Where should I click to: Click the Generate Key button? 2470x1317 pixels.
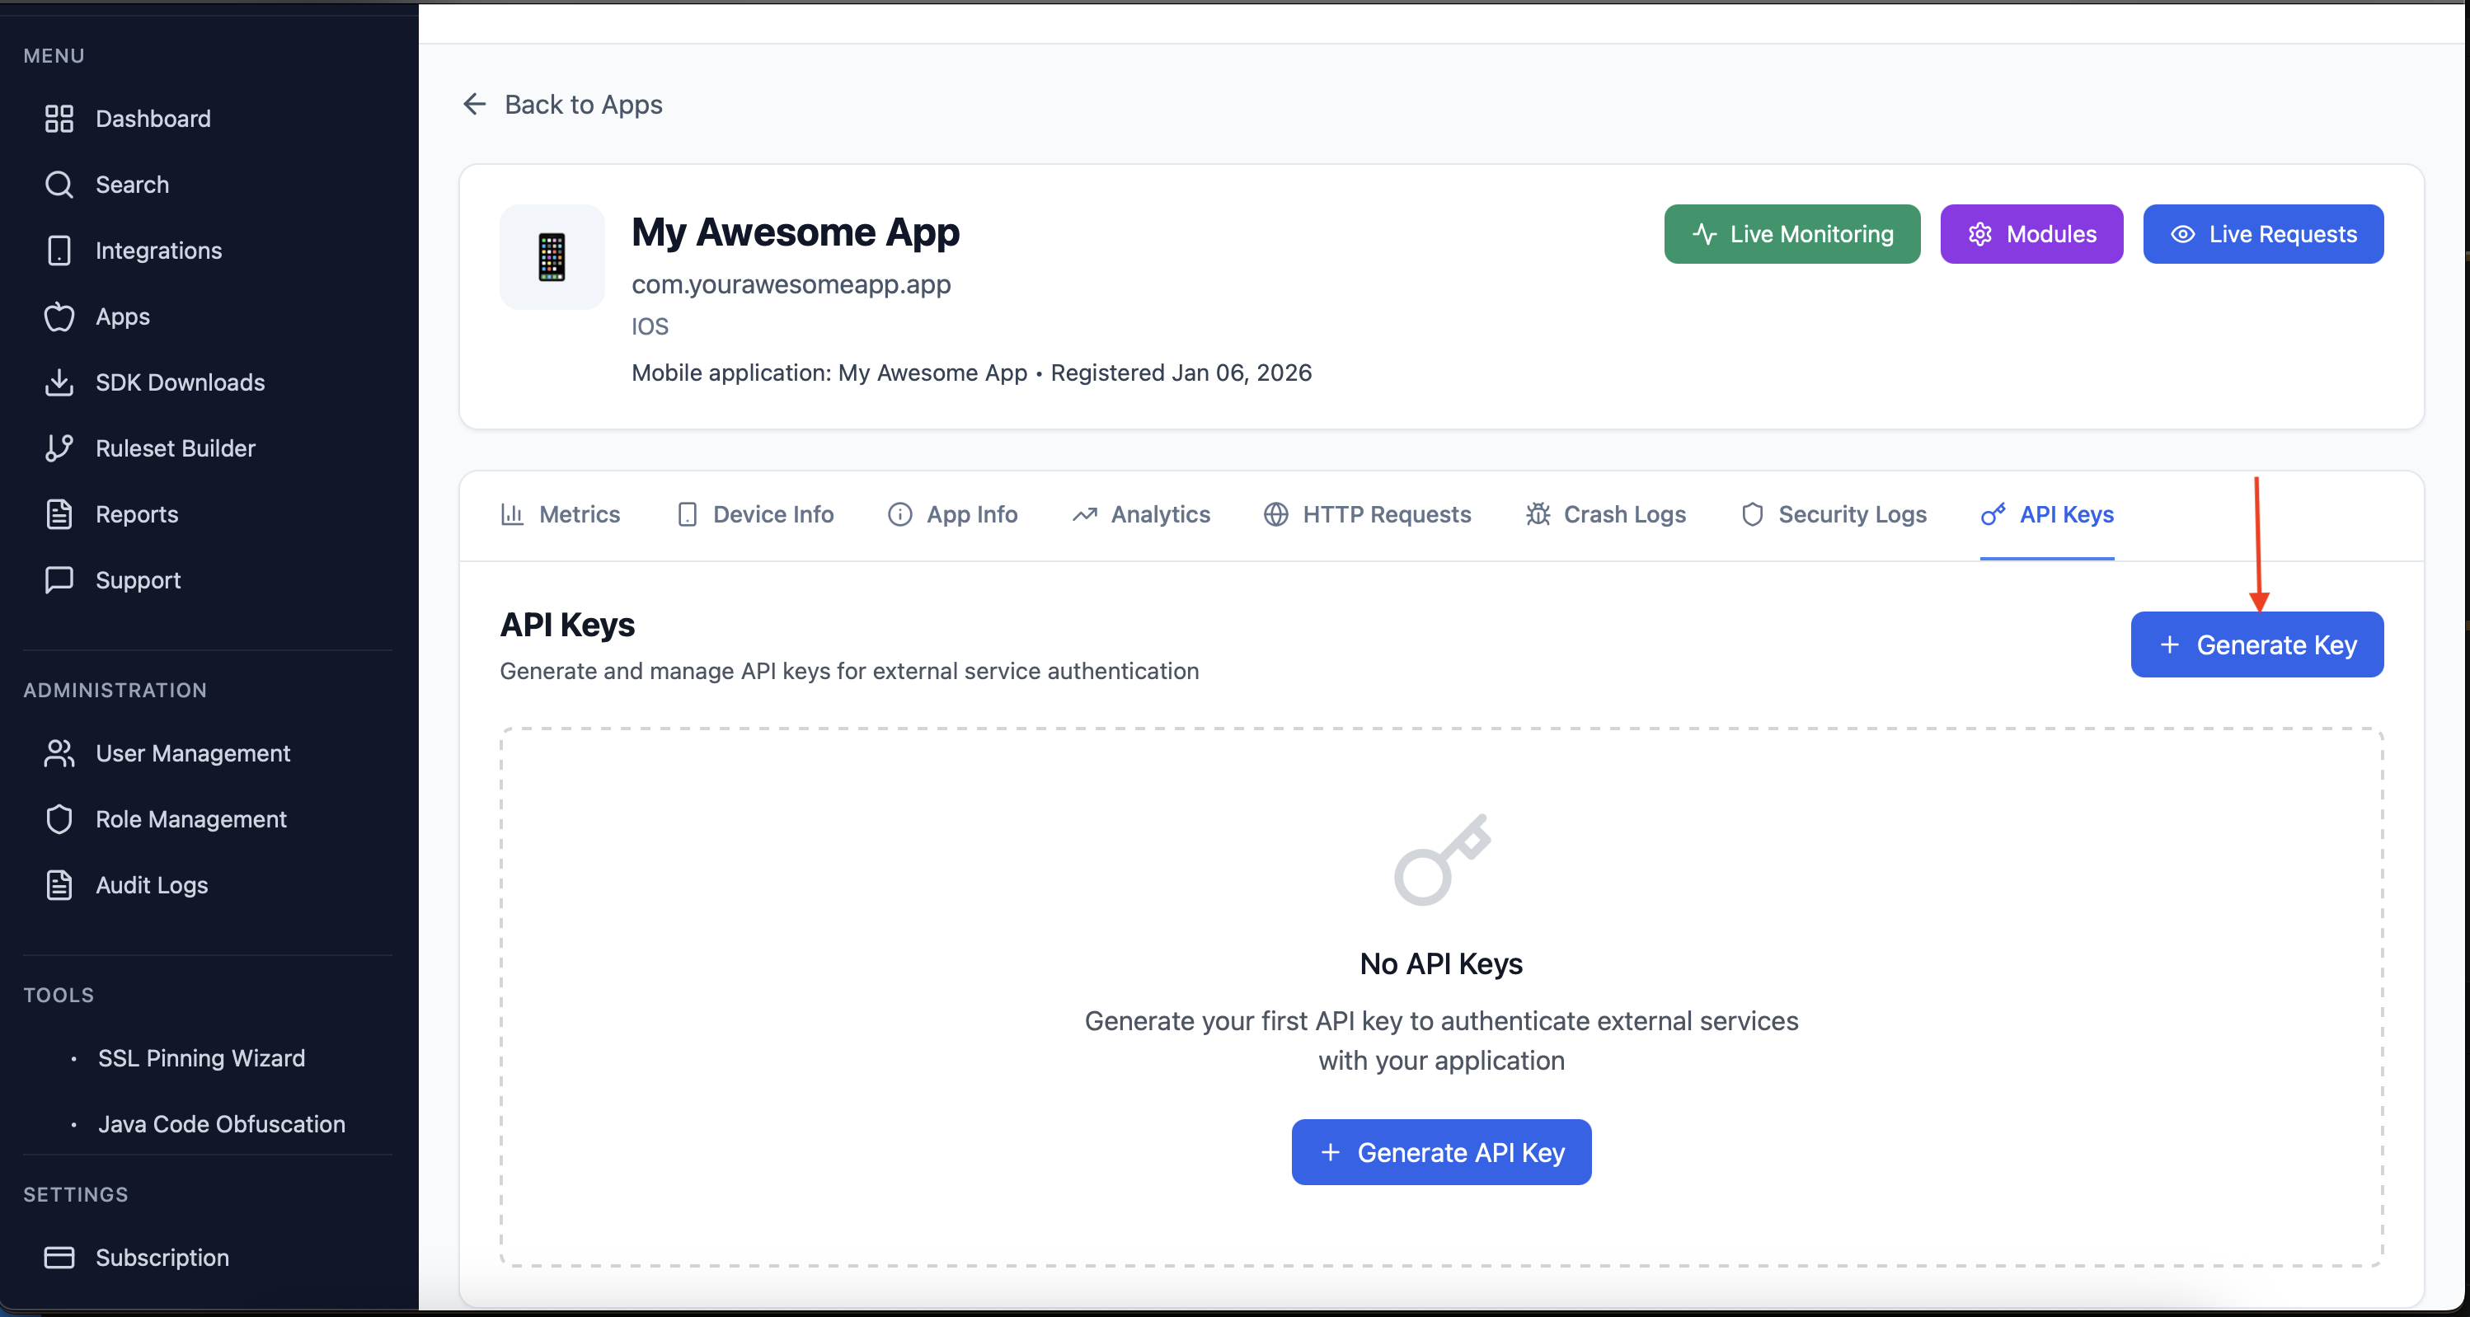pyautogui.click(x=2257, y=645)
